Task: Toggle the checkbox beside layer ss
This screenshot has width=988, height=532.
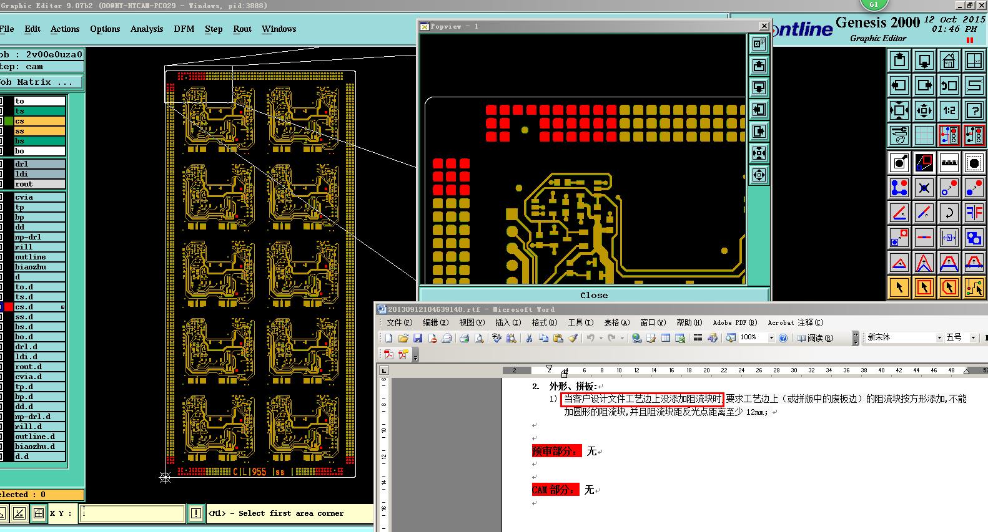Action: (1, 131)
